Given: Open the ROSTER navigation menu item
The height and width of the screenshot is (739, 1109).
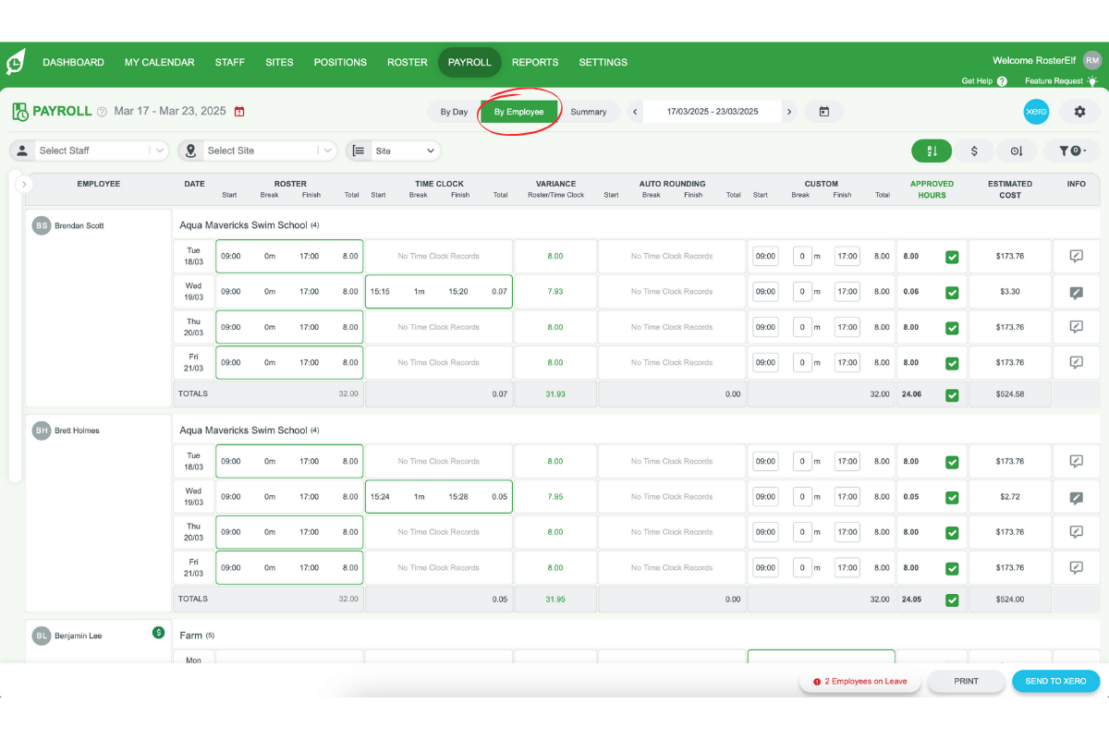Looking at the screenshot, I should (x=408, y=62).
